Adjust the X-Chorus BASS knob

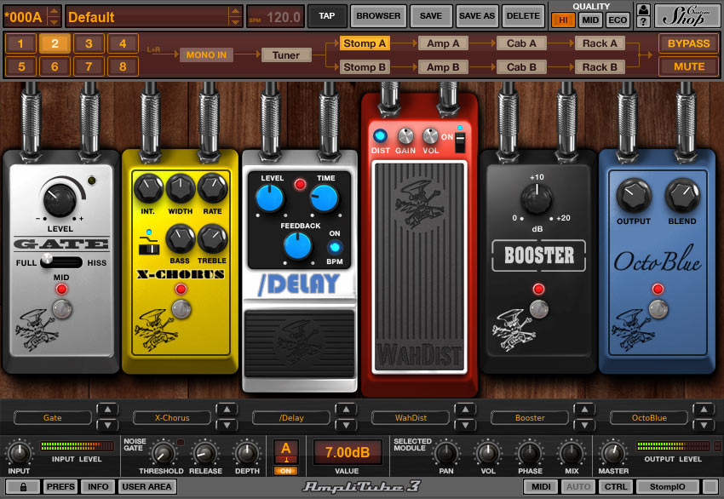pos(180,238)
